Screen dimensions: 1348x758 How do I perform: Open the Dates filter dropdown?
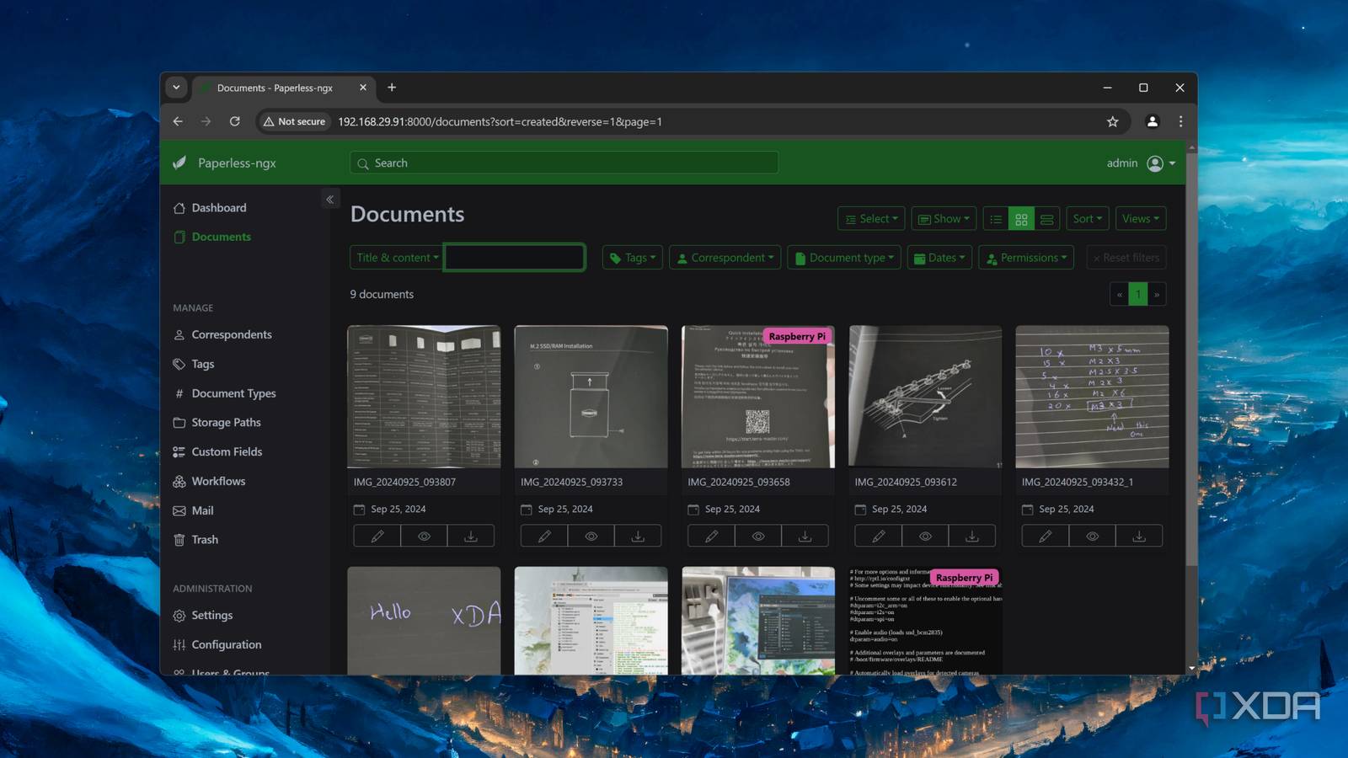pyautogui.click(x=939, y=257)
